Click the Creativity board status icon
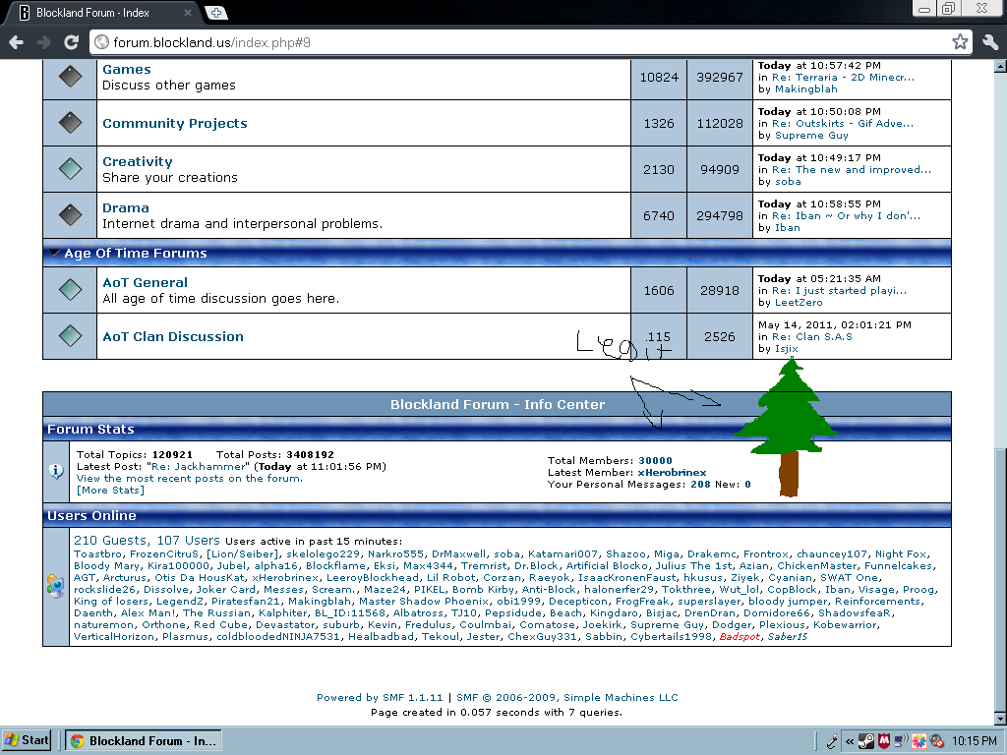 tap(70, 169)
